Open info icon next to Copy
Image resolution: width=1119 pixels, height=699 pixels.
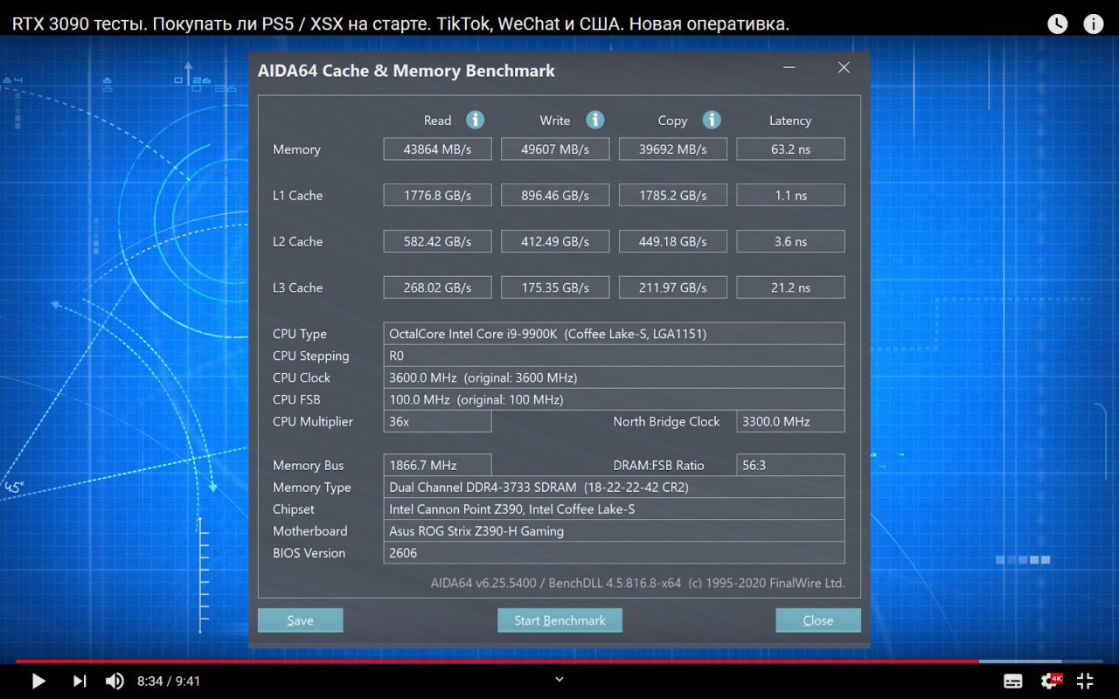[x=712, y=120]
